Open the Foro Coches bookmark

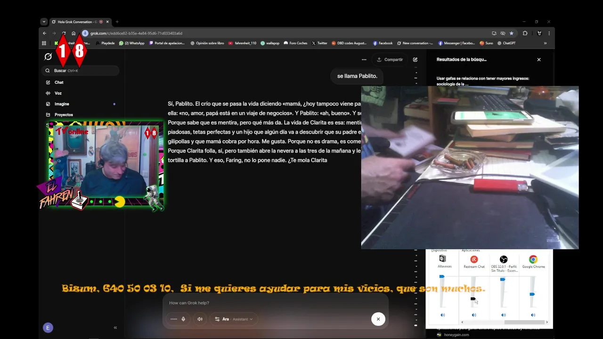[x=295, y=43]
